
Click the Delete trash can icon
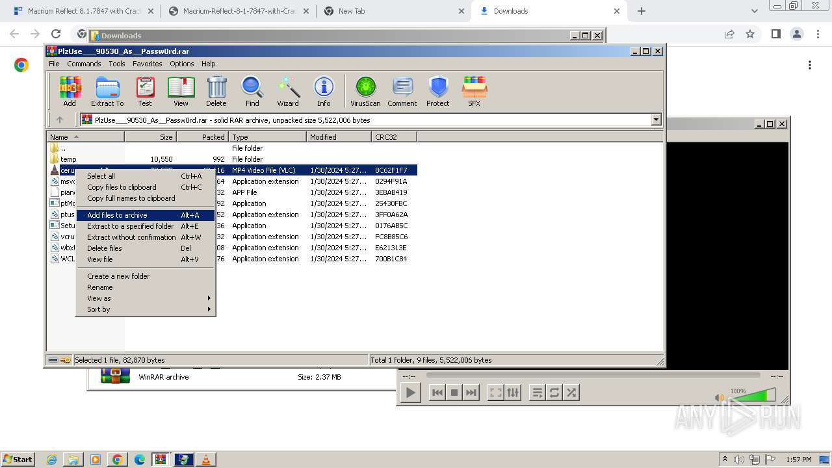coord(216,91)
